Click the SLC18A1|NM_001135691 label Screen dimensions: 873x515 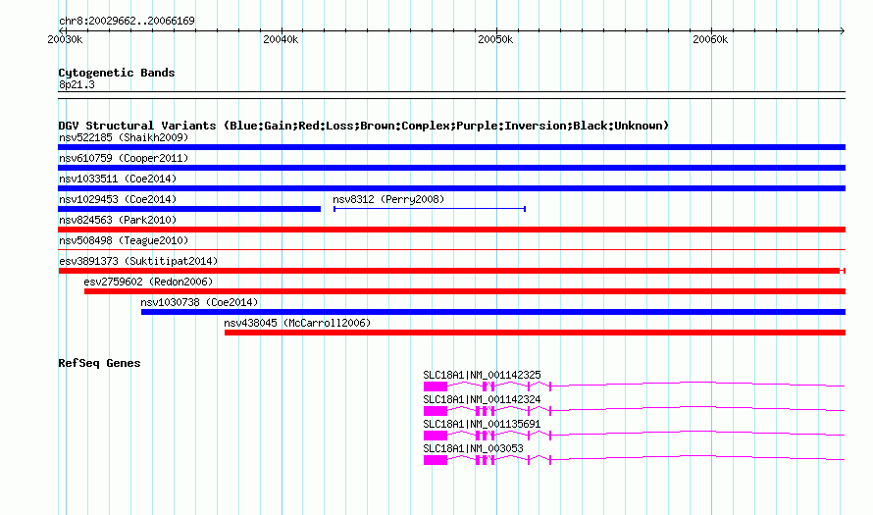482,424
